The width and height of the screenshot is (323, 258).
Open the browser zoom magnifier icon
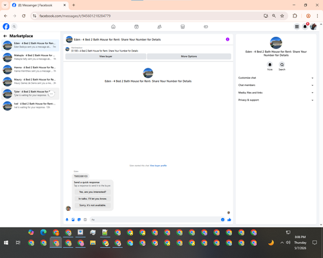[x=274, y=16]
